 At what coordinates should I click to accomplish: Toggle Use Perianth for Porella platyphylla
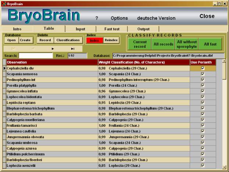point(202,85)
